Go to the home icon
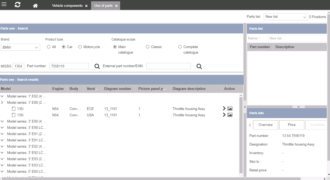 click(35, 6)
